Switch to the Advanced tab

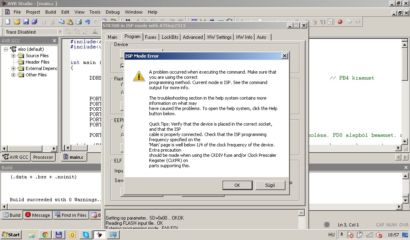[x=193, y=37]
